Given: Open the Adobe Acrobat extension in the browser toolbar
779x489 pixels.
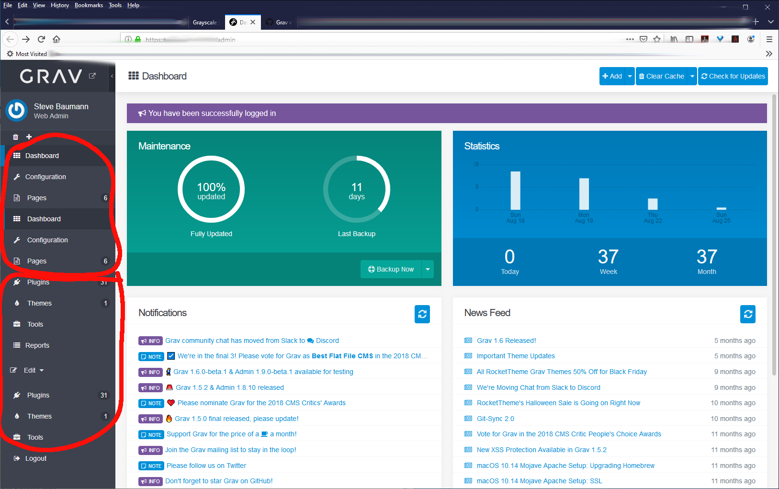Looking at the screenshot, I should [704, 39].
